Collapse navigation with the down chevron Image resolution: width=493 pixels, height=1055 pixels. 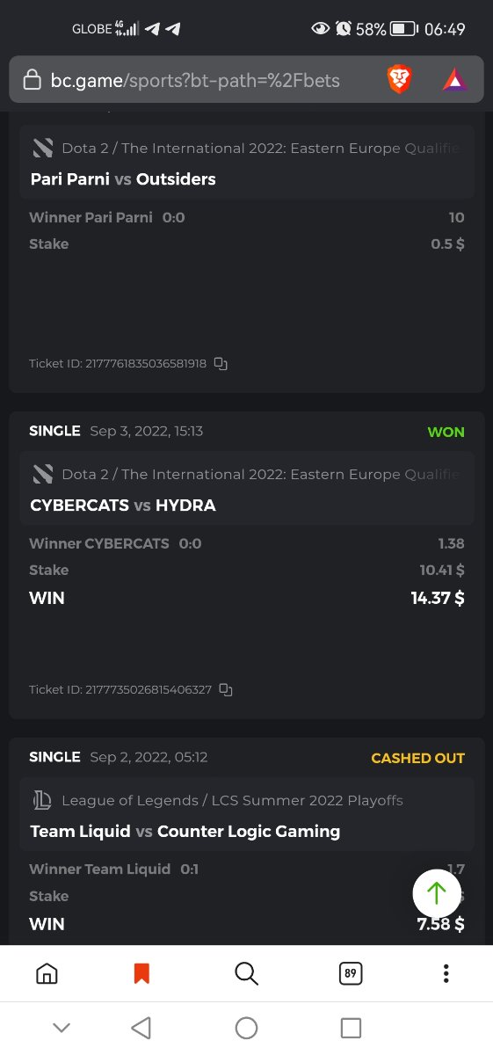tap(61, 1028)
